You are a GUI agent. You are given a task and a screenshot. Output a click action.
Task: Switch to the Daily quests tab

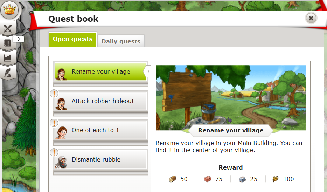click(x=121, y=41)
